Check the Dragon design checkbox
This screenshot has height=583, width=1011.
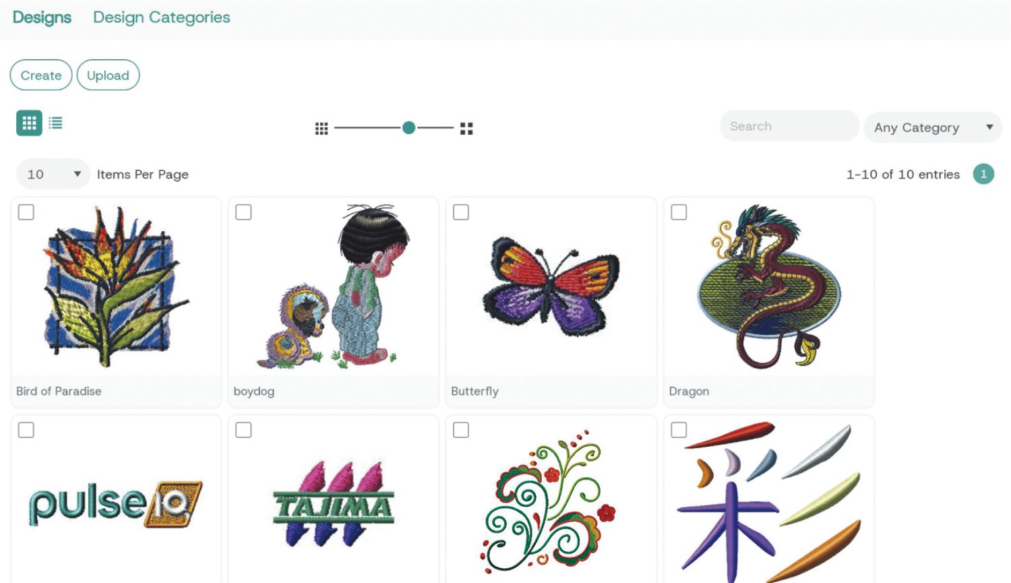click(x=679, y=212)
